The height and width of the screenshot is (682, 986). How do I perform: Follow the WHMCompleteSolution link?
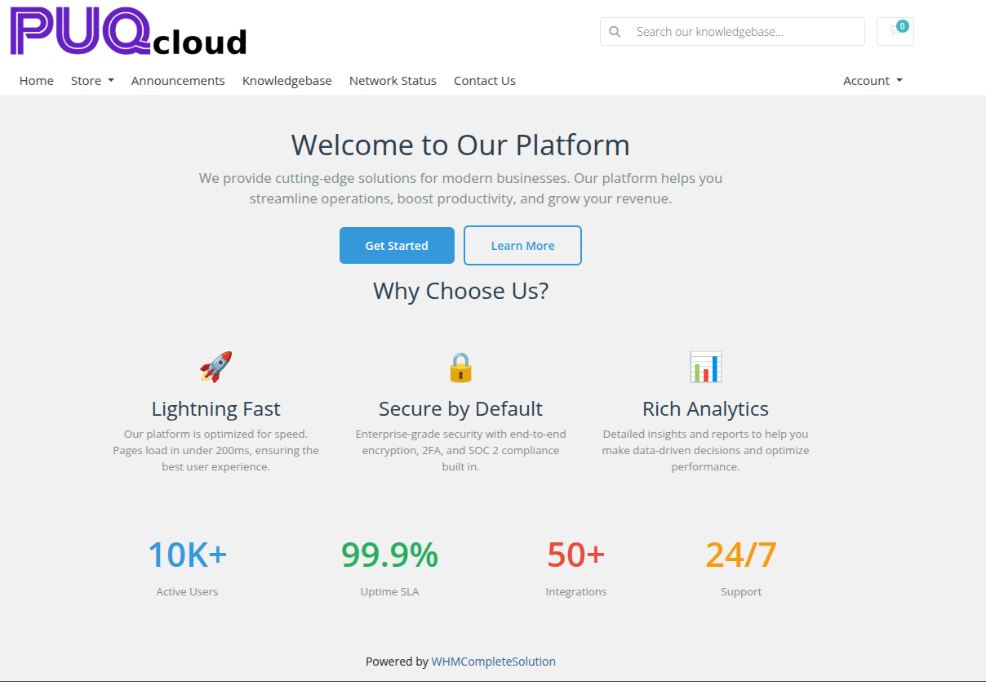point(493,662)
